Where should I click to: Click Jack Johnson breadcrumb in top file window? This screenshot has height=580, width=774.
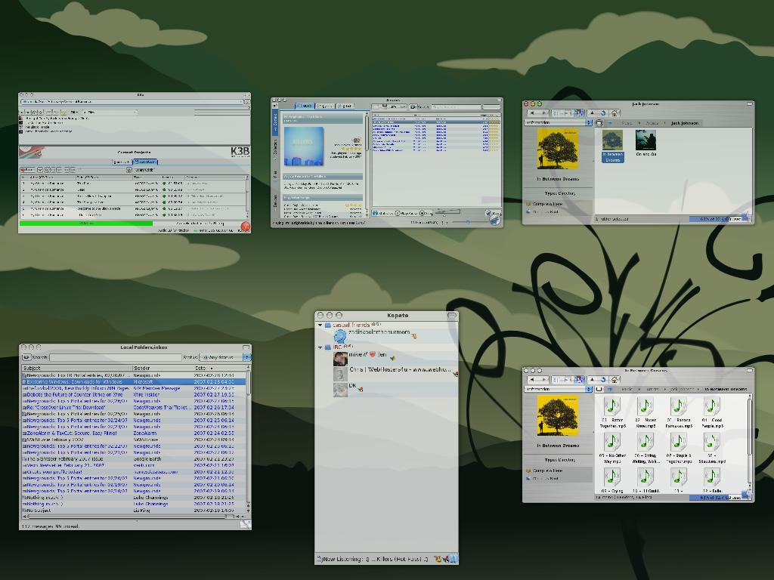pos(685,123)
